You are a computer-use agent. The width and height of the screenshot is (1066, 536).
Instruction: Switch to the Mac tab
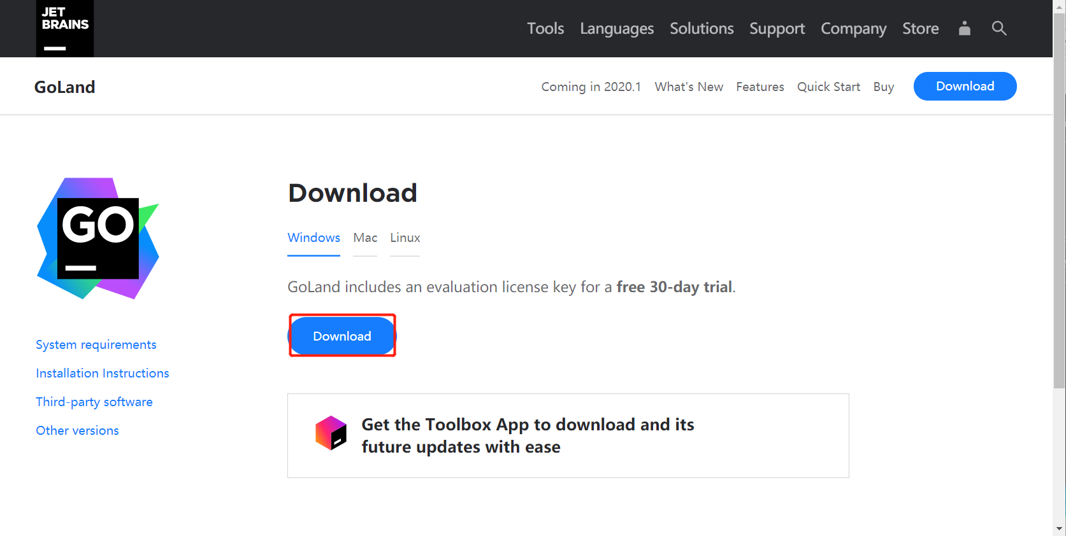[365, 237]
